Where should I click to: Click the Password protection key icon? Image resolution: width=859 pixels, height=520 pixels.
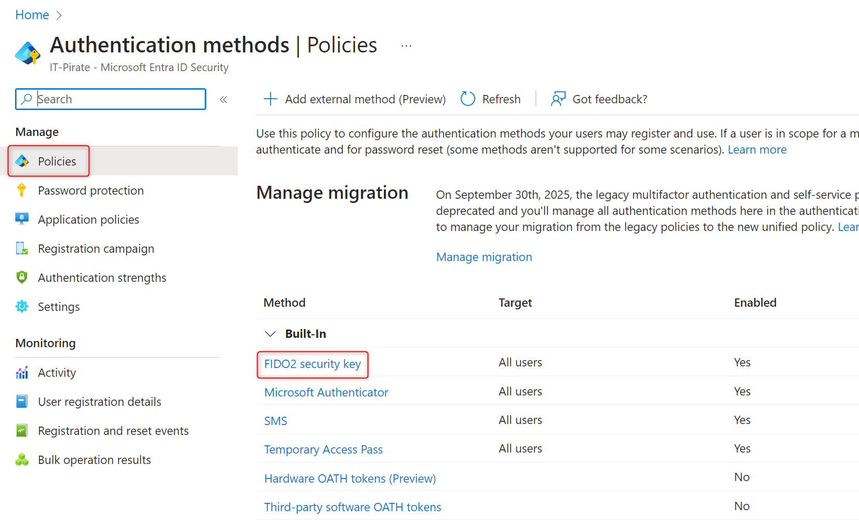22,190
